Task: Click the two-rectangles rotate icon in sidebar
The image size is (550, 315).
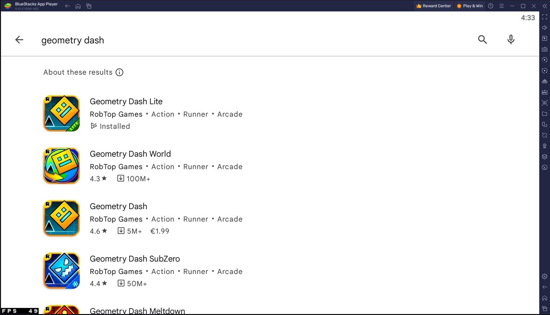Action: coord(545,124)
